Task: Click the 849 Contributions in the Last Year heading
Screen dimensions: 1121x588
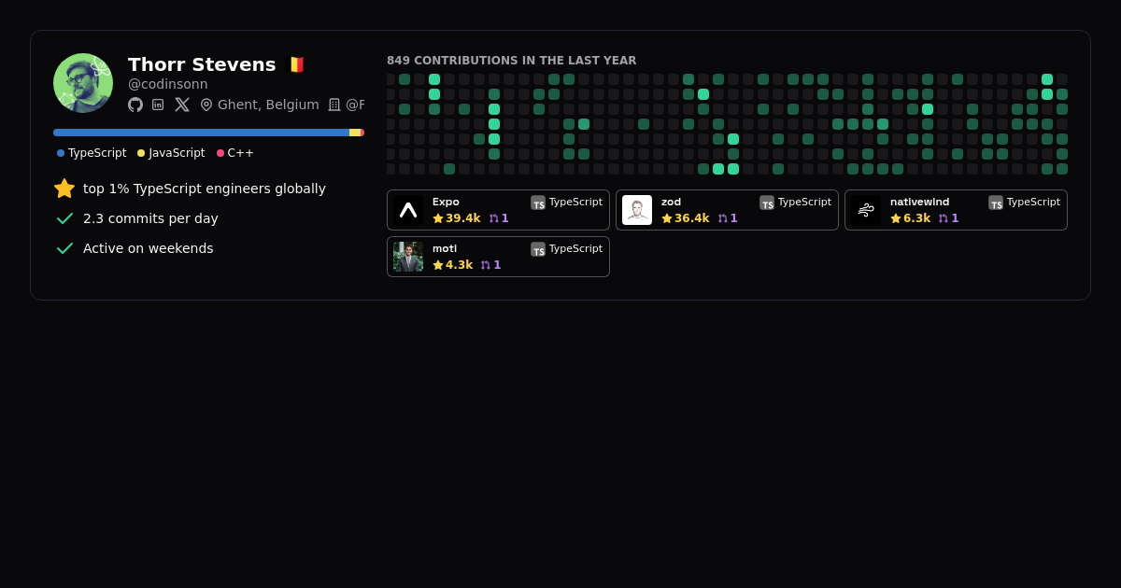Action: point(512,61)
